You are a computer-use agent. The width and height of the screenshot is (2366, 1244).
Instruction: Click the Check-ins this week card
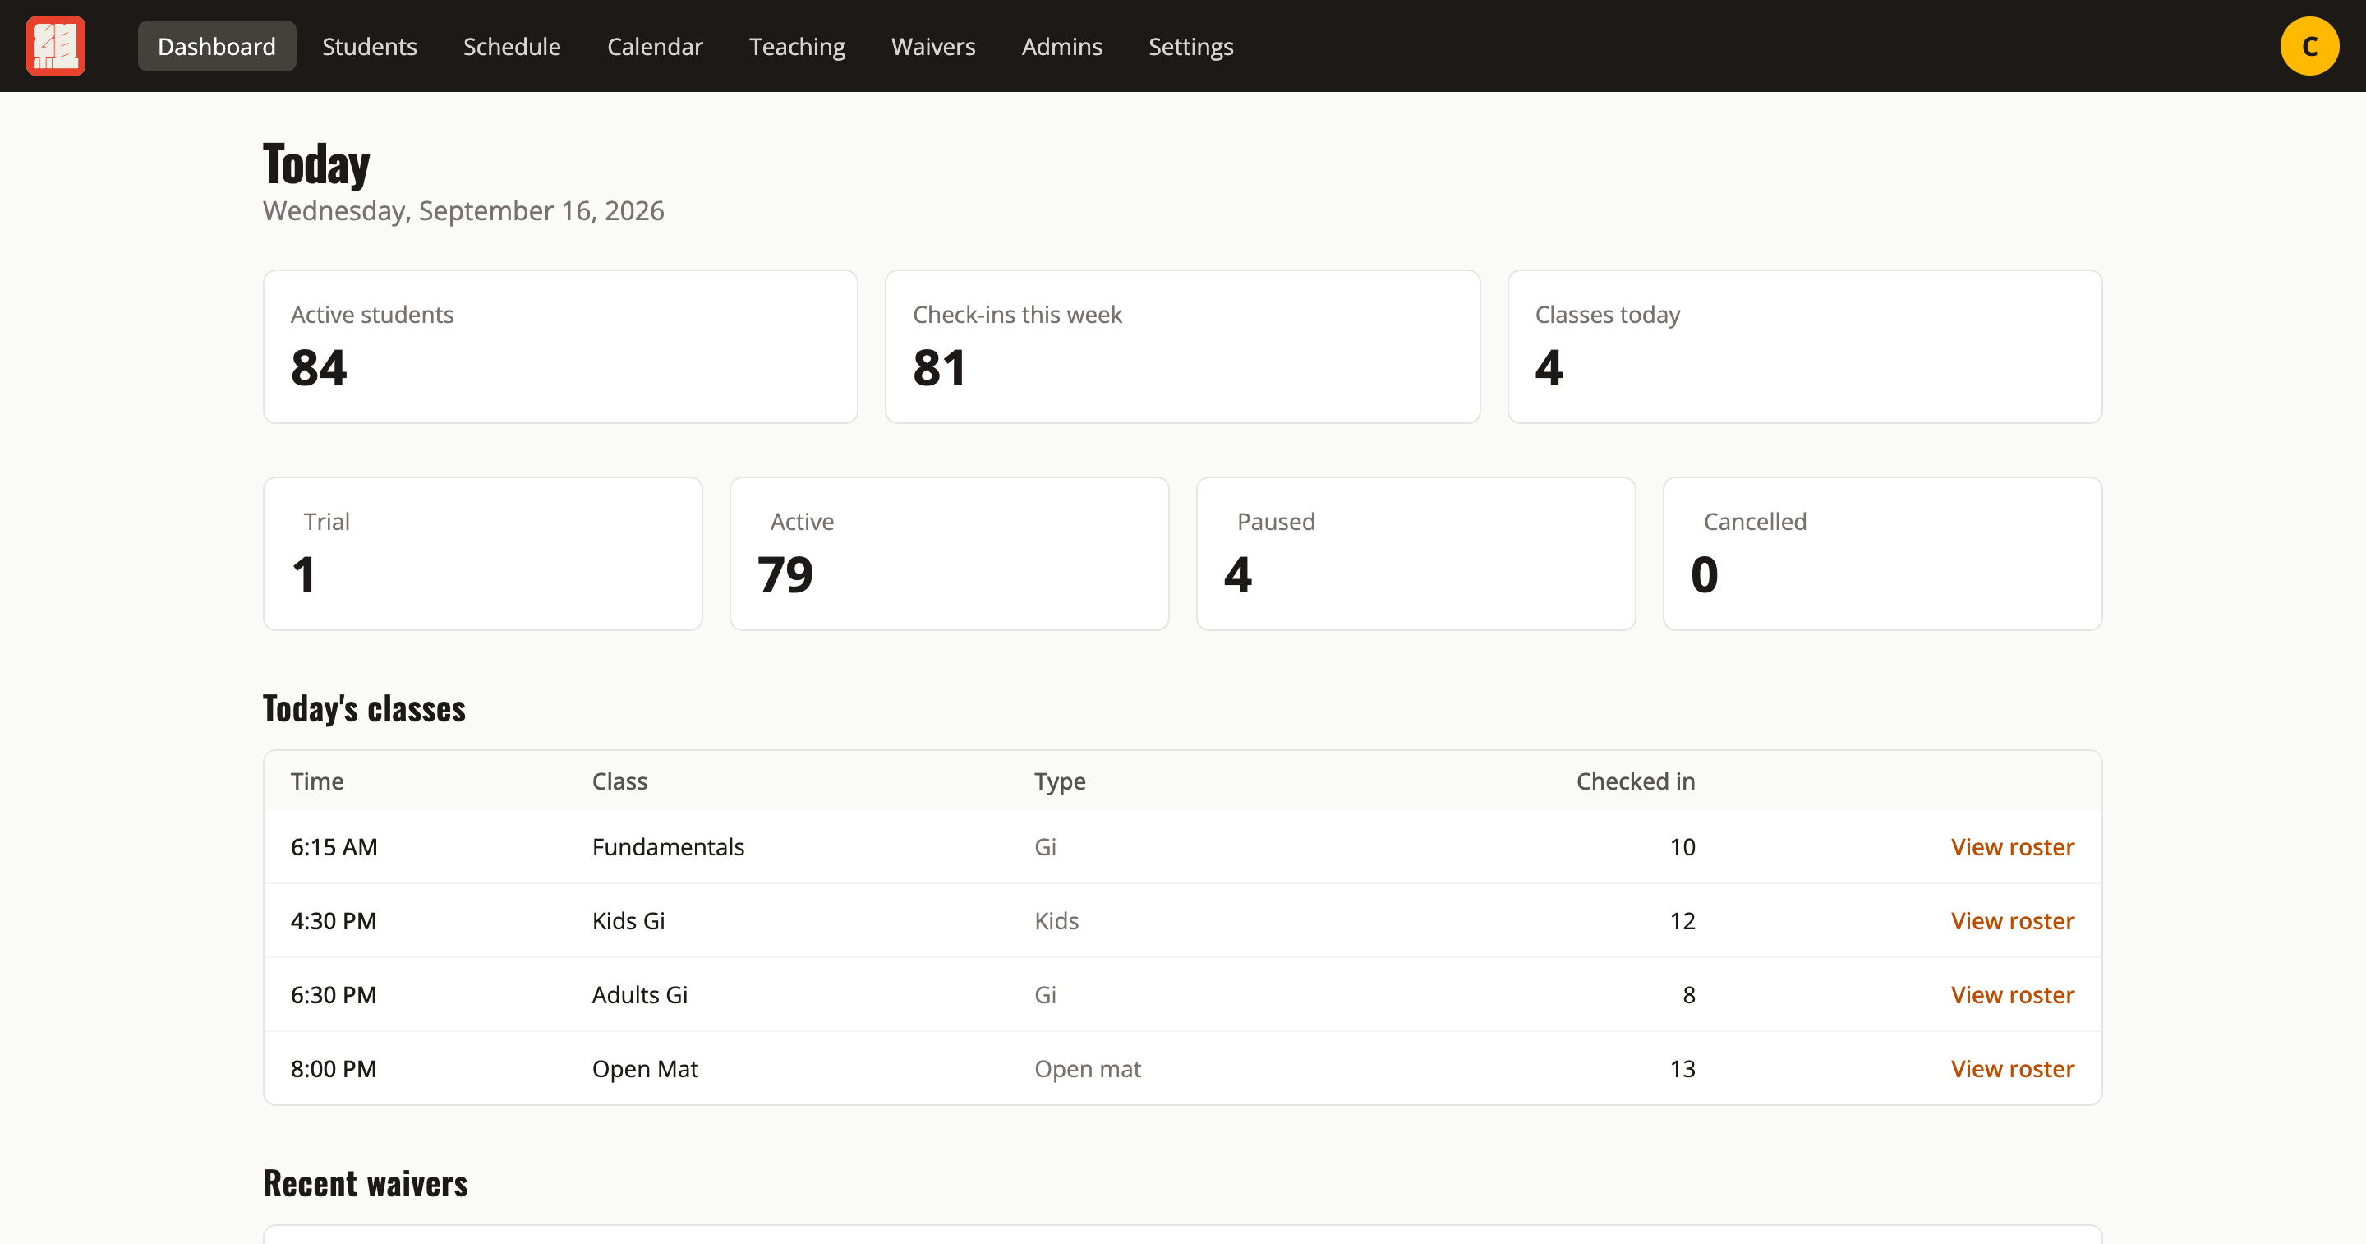(x=1182, y=347)
